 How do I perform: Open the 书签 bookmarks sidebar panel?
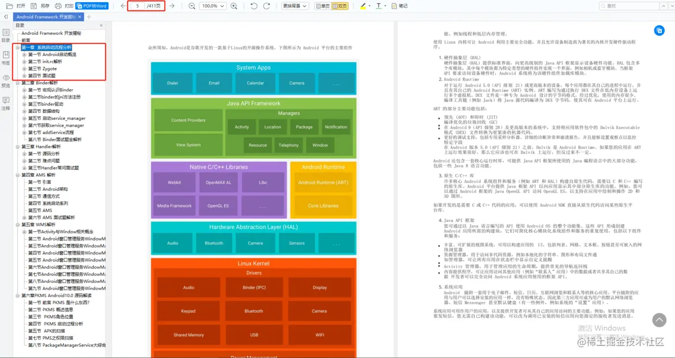point(6,58)
